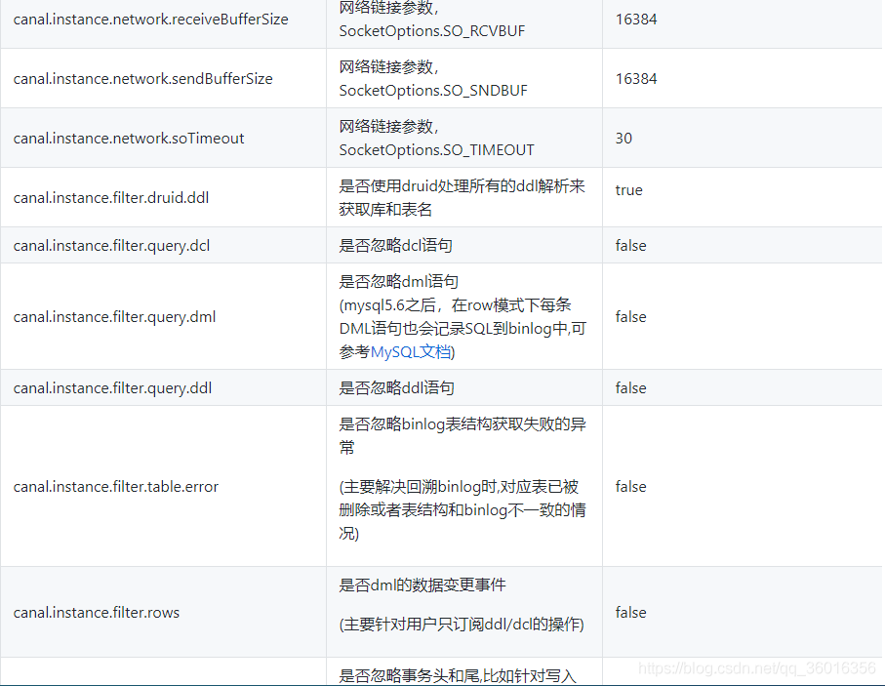This screenshot has height=686, width=885.
Task: Click false value in filter.table.error row
Action: click(631, 487)
